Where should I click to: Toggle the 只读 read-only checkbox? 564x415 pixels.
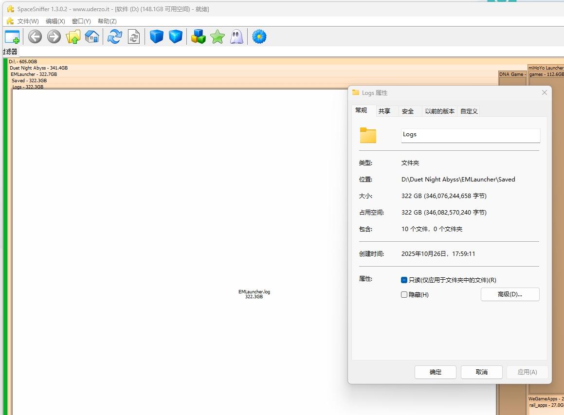click(x=404, y=280)
